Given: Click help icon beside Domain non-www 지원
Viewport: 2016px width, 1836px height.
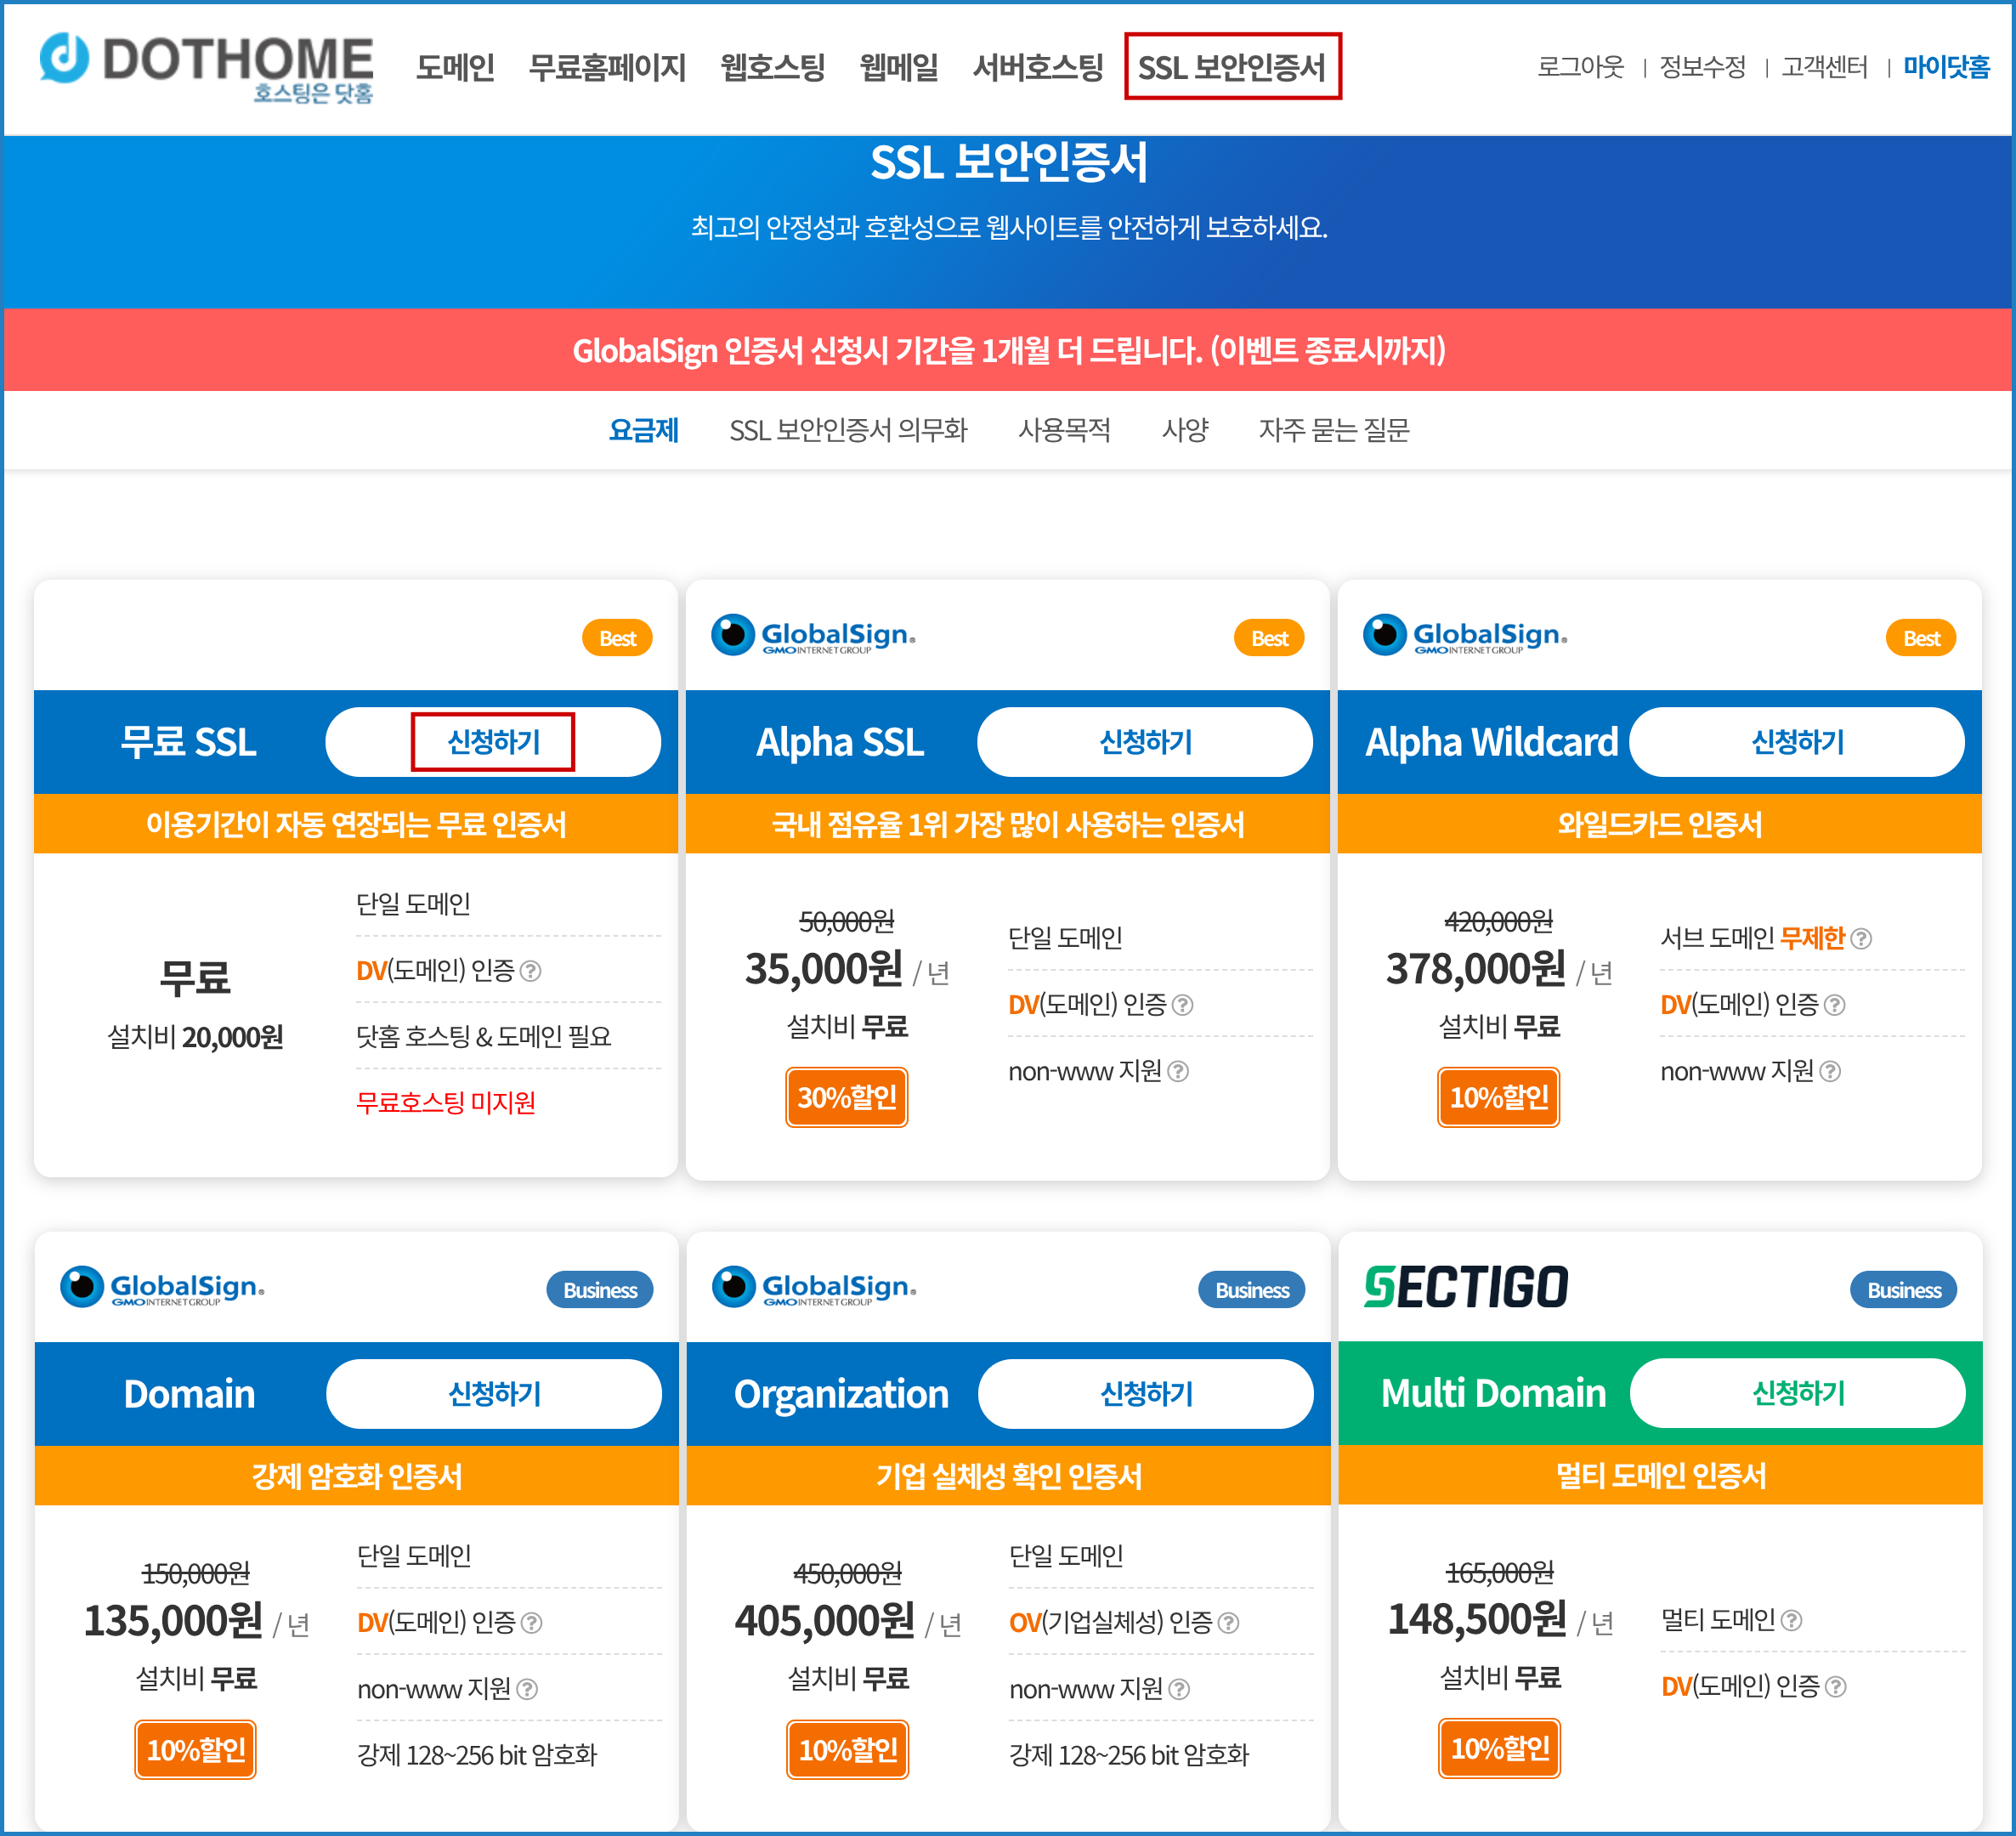Looking at the screenshot, I should tap(528, 1690).
